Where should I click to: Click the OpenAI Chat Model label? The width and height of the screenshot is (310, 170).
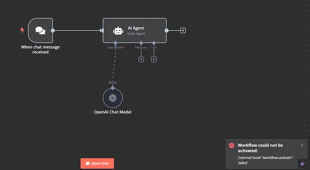click(x=113, y=112)
